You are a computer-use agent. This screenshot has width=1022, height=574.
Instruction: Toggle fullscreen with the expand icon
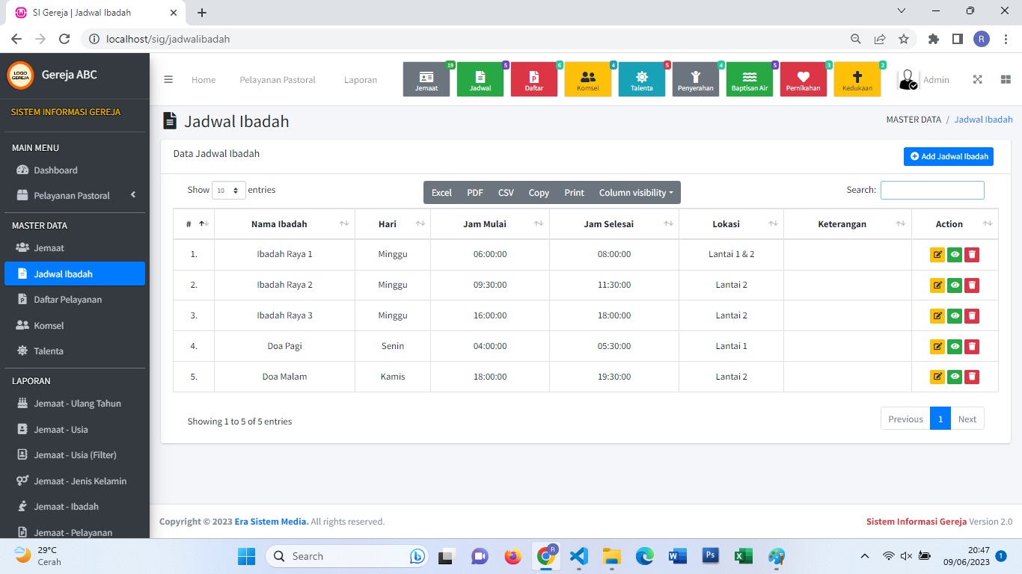click(x=977, y=80)
